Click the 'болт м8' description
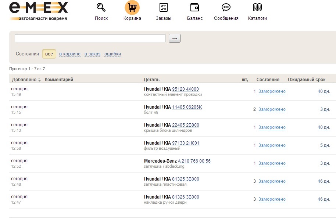 click(x=151, y=113)
